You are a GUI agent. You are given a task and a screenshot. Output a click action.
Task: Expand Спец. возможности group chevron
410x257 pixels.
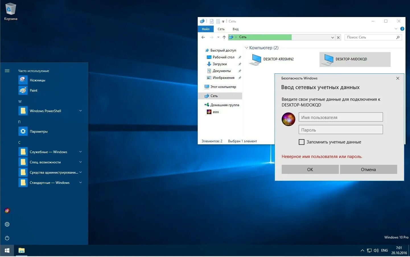coord(81,162)
